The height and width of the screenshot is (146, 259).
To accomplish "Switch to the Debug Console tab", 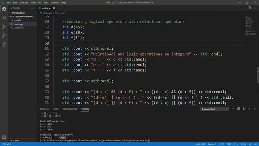I will tap(70, 109).
